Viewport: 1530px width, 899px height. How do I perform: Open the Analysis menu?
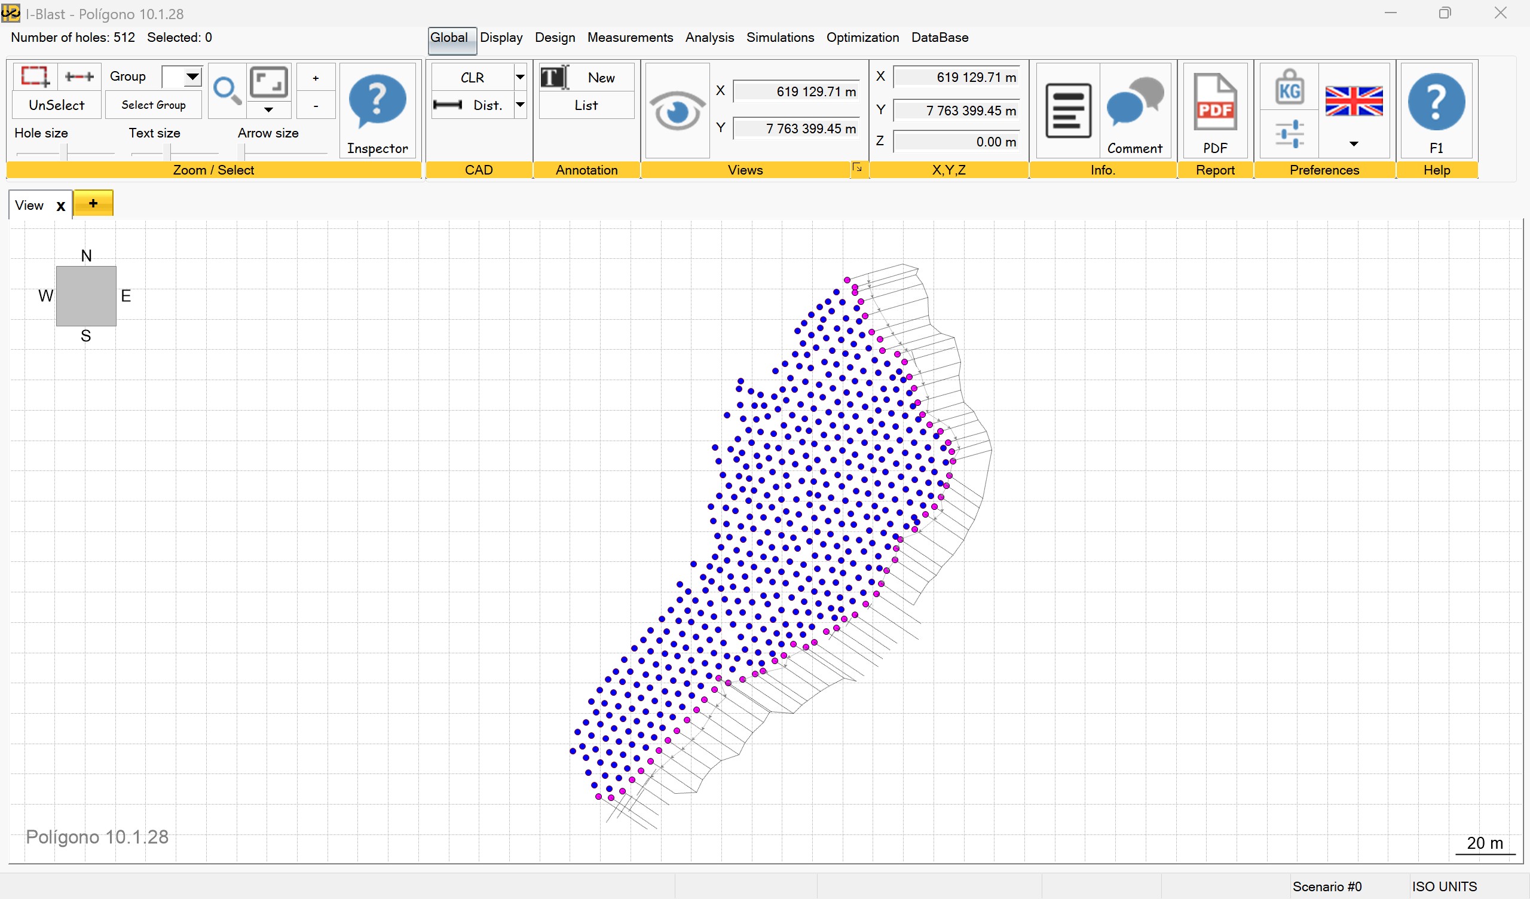pos(710,37)
